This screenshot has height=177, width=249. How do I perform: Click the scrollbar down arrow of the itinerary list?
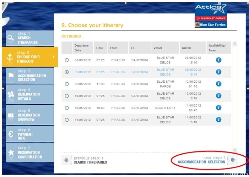coord(234,150)
